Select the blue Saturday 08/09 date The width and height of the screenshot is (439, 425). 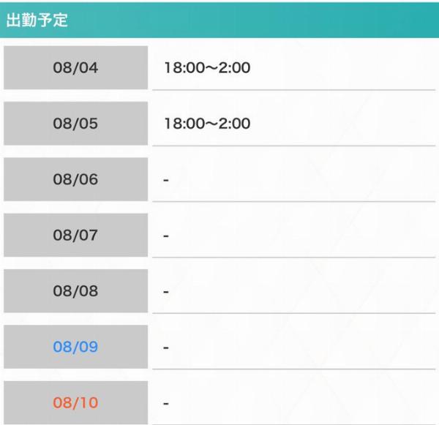[x=75, y=347]
